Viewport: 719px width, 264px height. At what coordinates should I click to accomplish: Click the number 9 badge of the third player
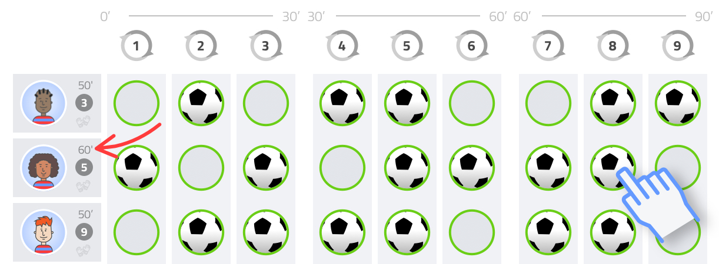click(x=84, y=232)
